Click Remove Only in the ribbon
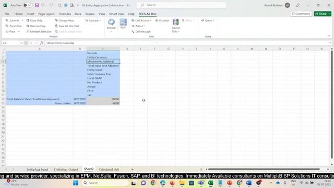The width and height of the screenshot is (334, 188). [36, 26]
